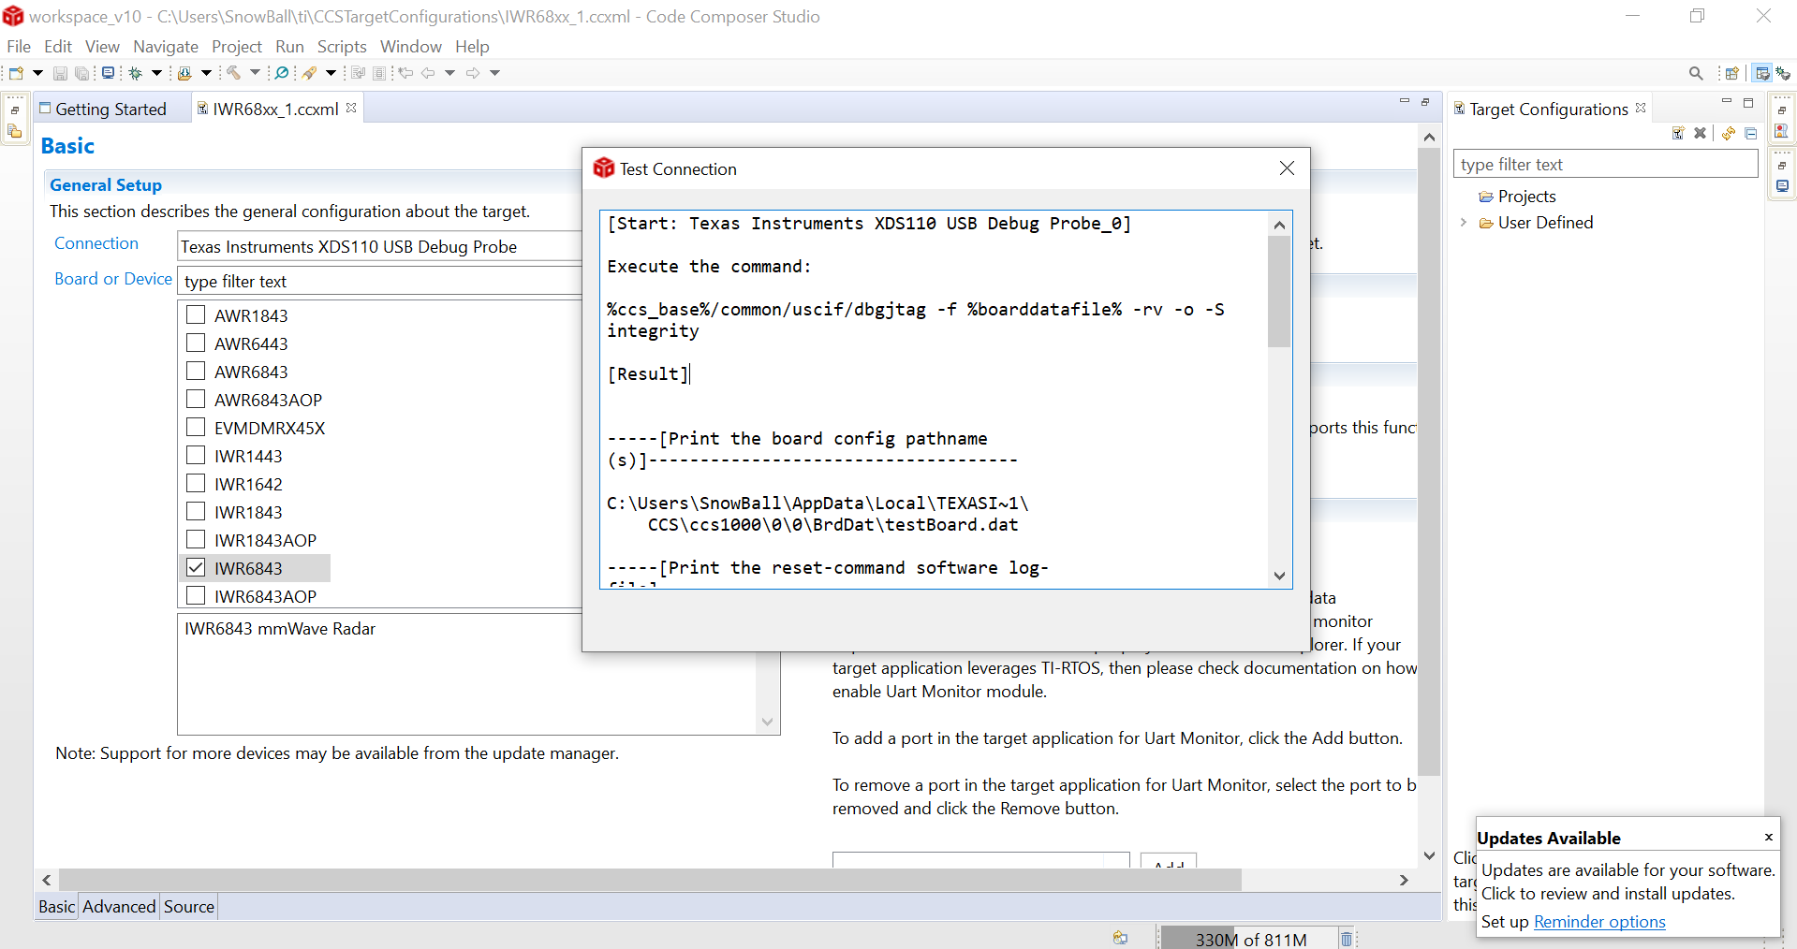1797x949 pixels.
Task: Check the AWR6843AOP device checkbox
Action: tap(196, 399)
